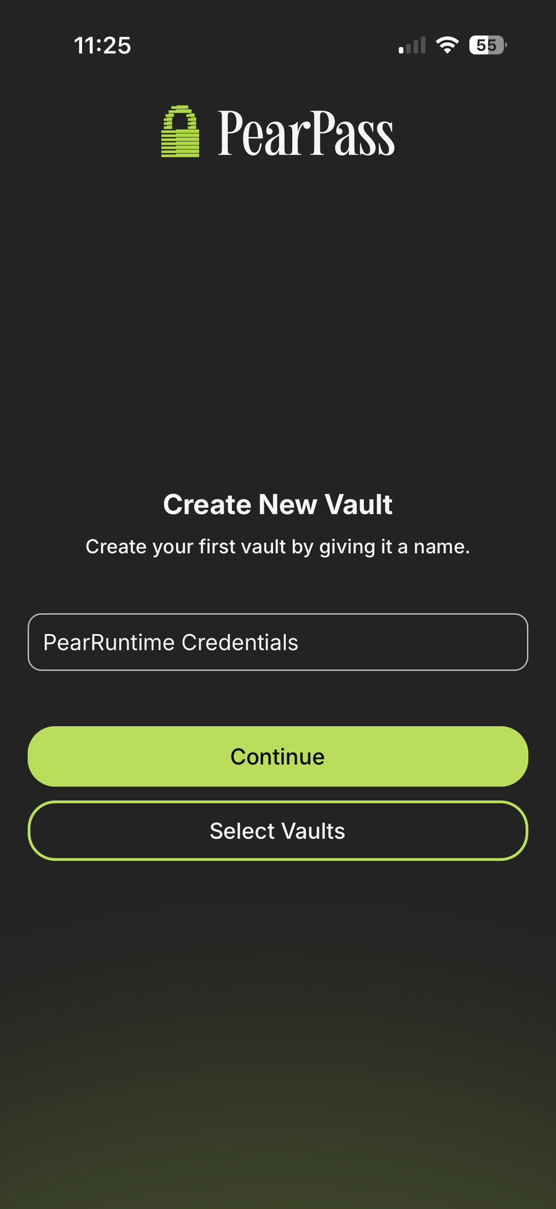The image size is (556, 1209).
Task: Tap the green lock emblem above the title
Action: point(180,132)
